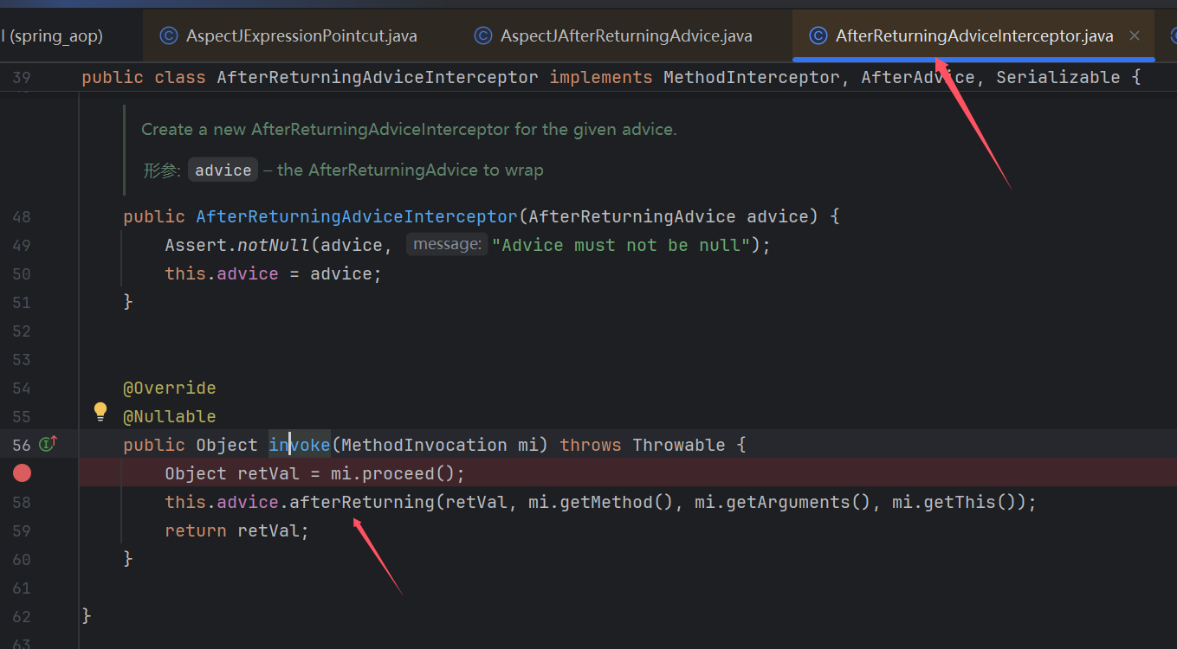Click the afterReturning method call
1177x649 pixels.
pyautogui.click(x=362, y=502)
